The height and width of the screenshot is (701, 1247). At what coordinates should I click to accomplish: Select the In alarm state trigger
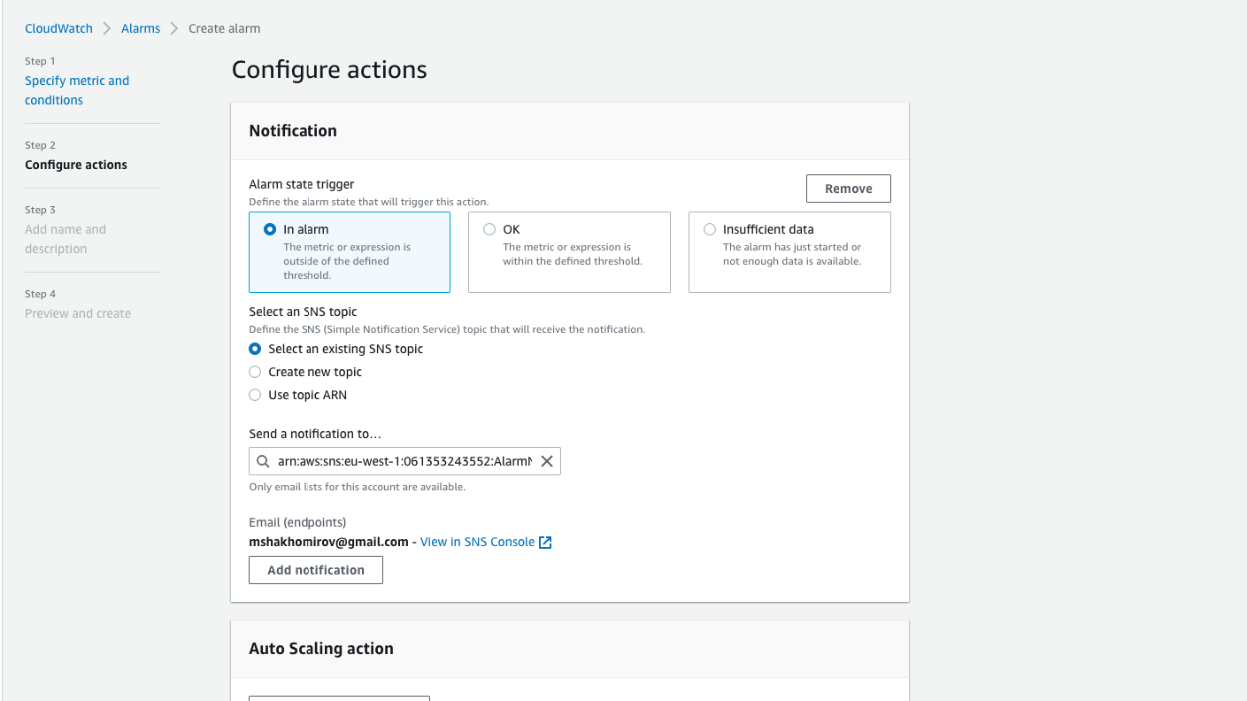(270, 229)
